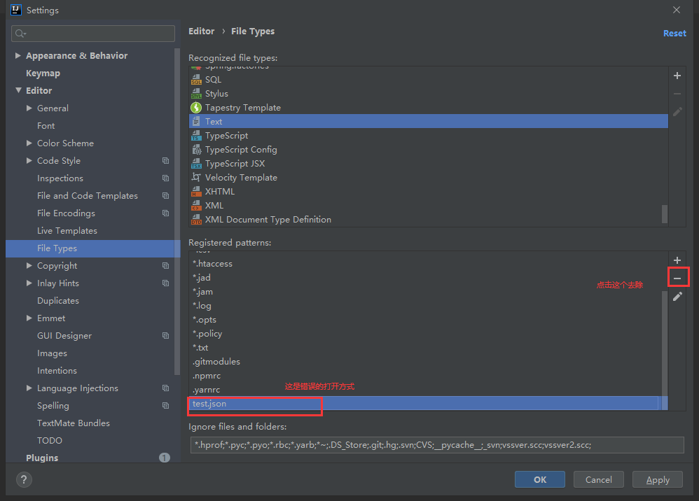Click the copy icon beside Copyright

165,266
